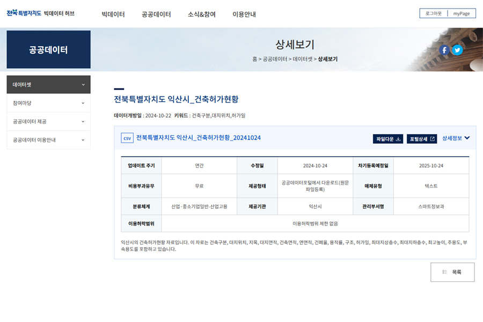
Task: Share the page on Twitter
Action: 457,50
